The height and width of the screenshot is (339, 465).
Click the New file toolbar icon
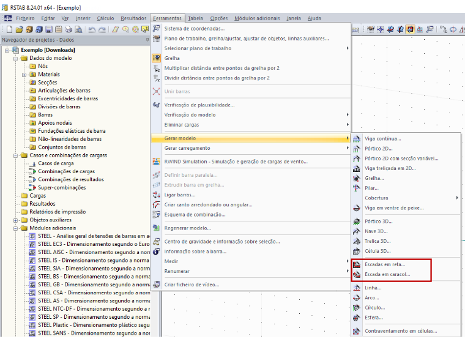[x=10, y=29]
